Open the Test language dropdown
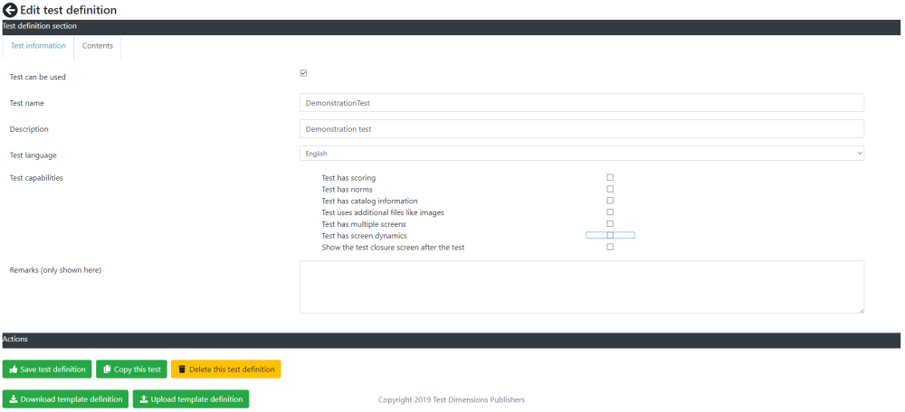 tap(582, 154)
